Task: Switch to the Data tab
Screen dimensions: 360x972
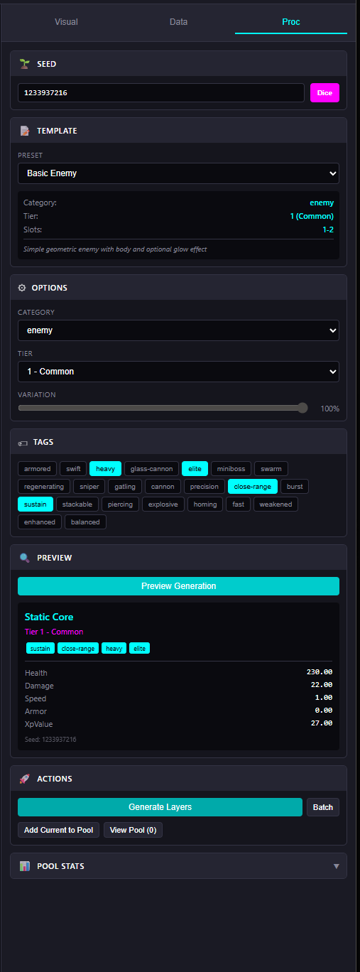Action: click(179, 22)
